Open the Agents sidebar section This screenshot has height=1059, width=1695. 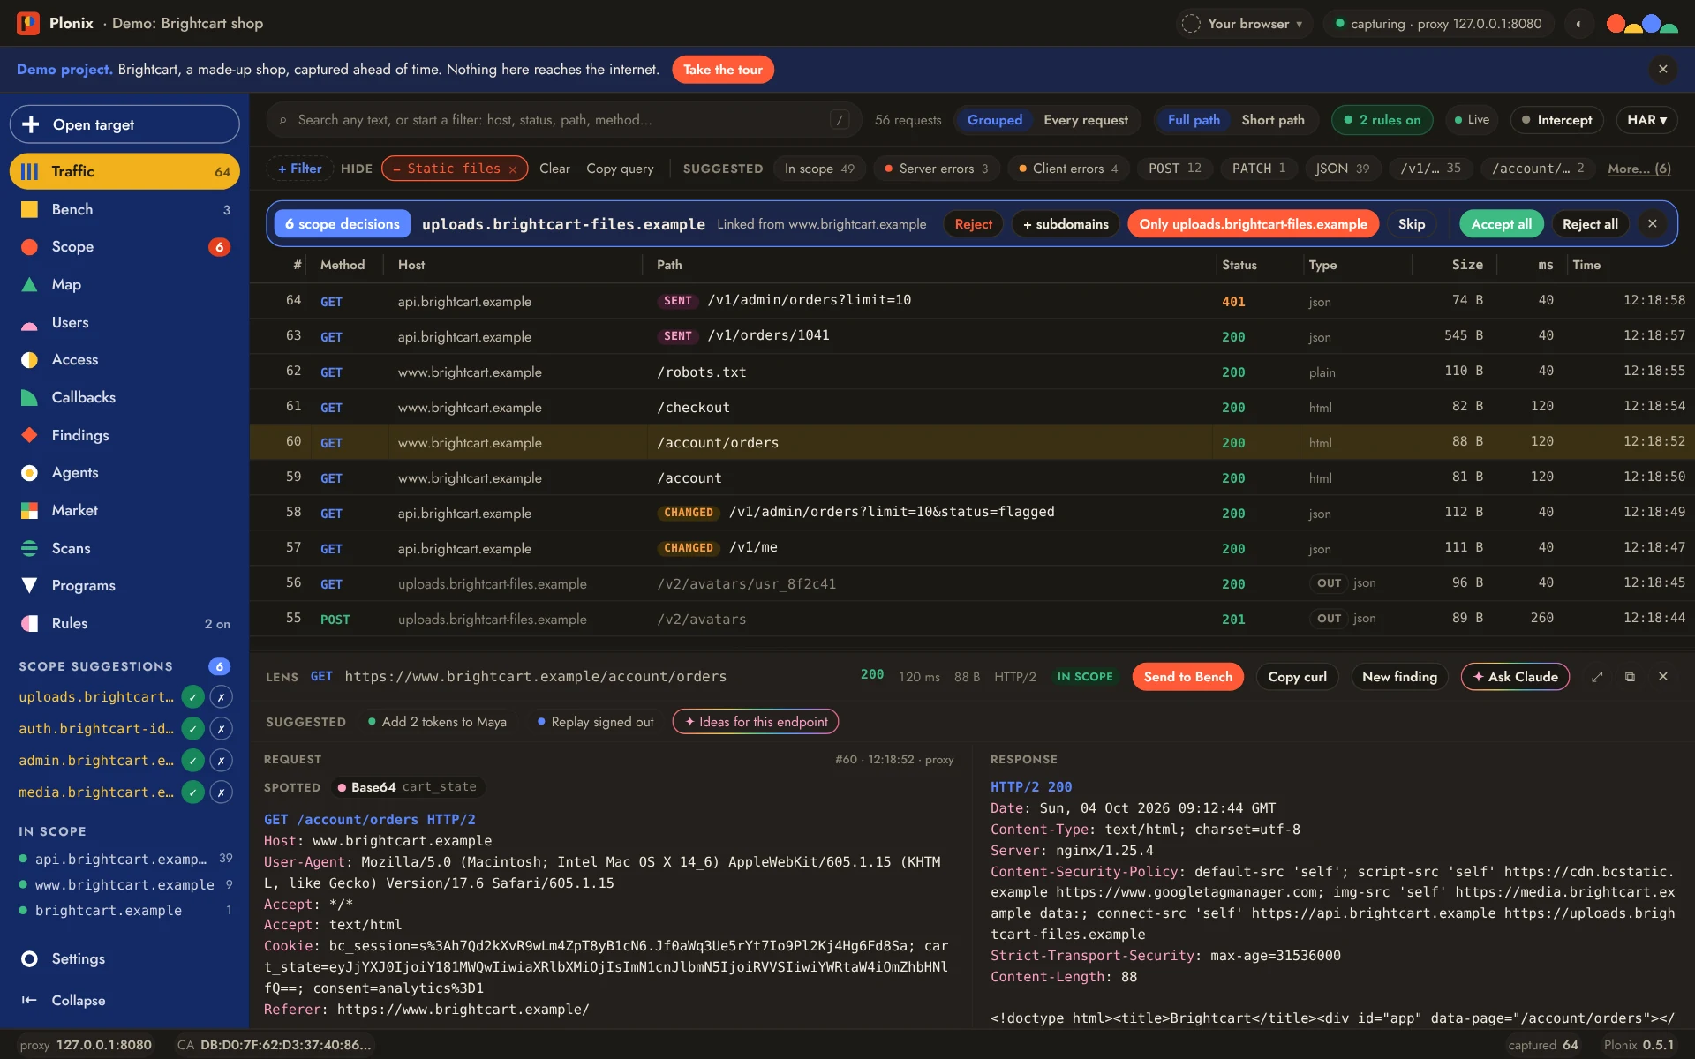tap(124, 473)
